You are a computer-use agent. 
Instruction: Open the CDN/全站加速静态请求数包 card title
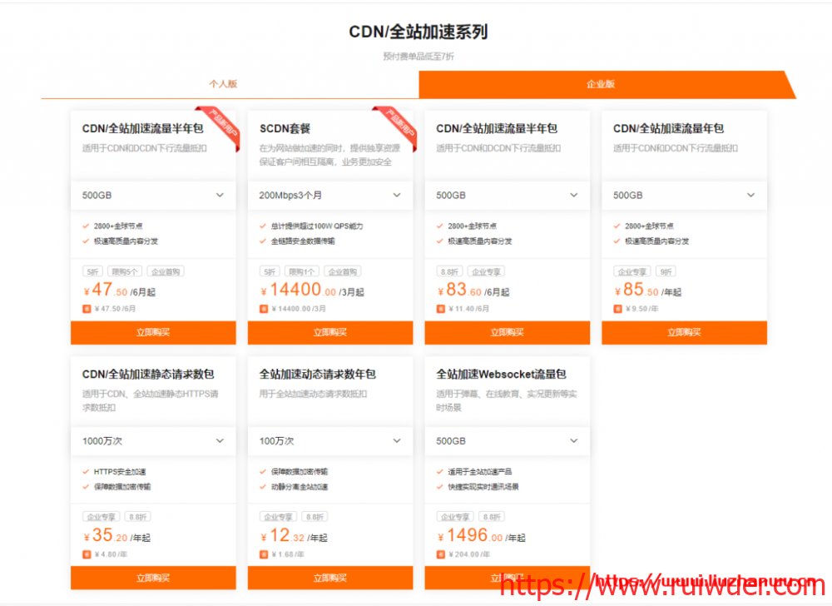click(x=148, y=375)
